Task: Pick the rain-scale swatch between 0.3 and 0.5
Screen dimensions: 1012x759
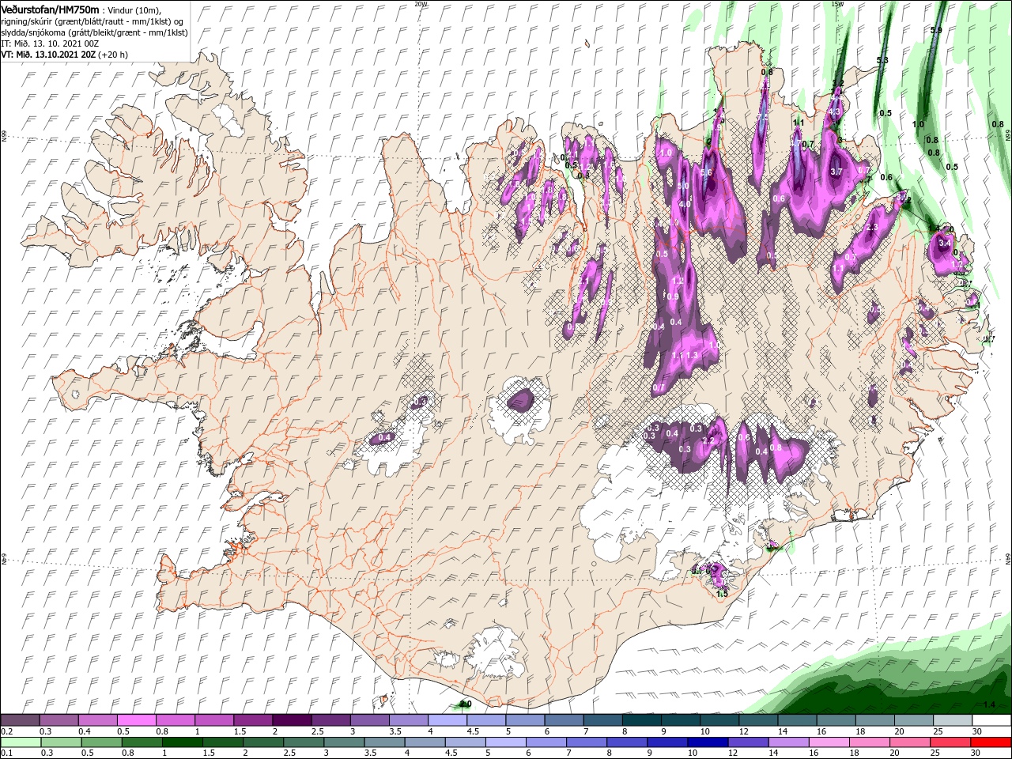Action: point(61,742)
